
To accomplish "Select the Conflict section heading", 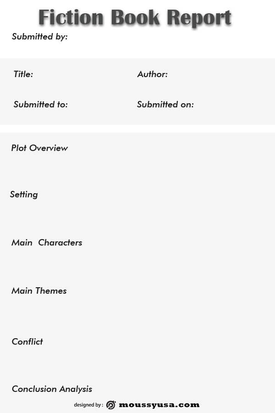I will (x=27, y=341).
